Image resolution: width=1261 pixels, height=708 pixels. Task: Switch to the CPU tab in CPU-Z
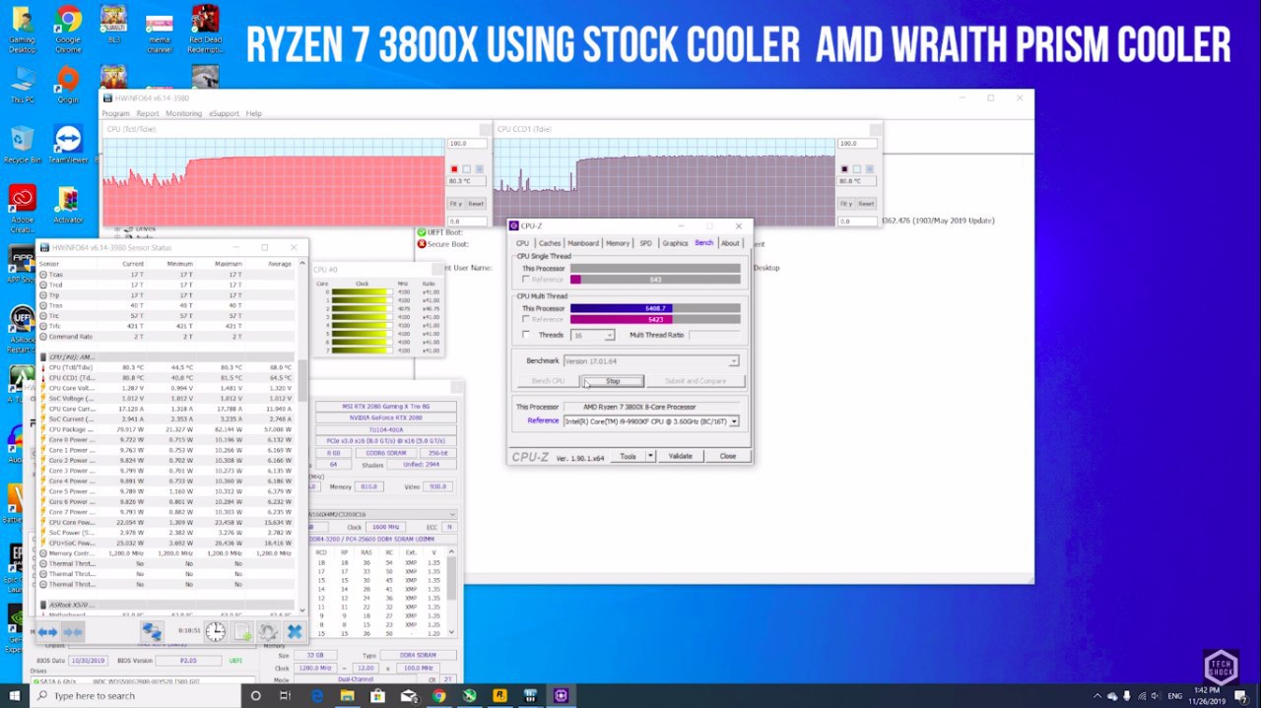pyautogui.click(x=522, y=243)
